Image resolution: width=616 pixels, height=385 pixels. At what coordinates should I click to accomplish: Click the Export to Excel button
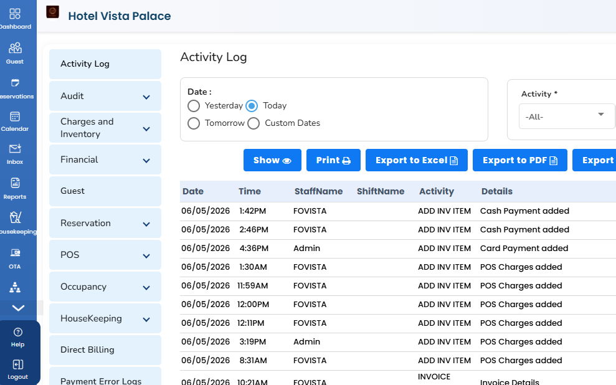[417, 160]
